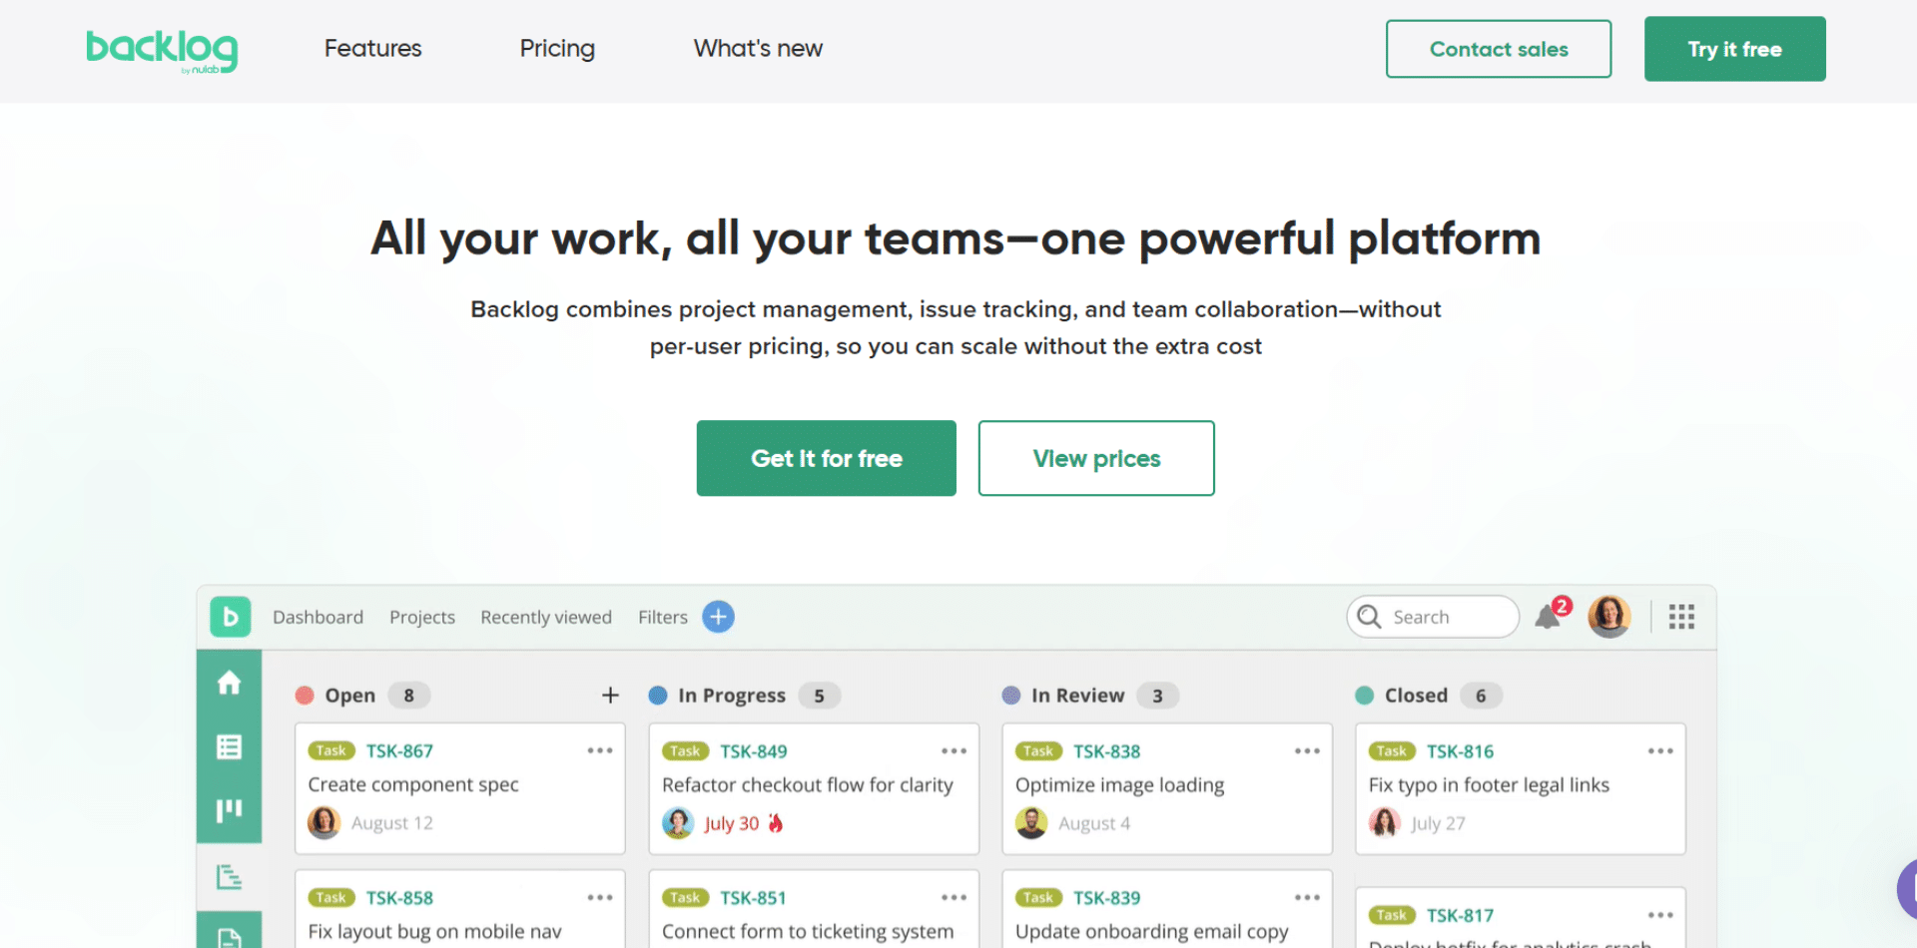This screenshot has width=1917, height=948.
Task: Open the issues list icon in the sidebar
Action: pos(229,746)
